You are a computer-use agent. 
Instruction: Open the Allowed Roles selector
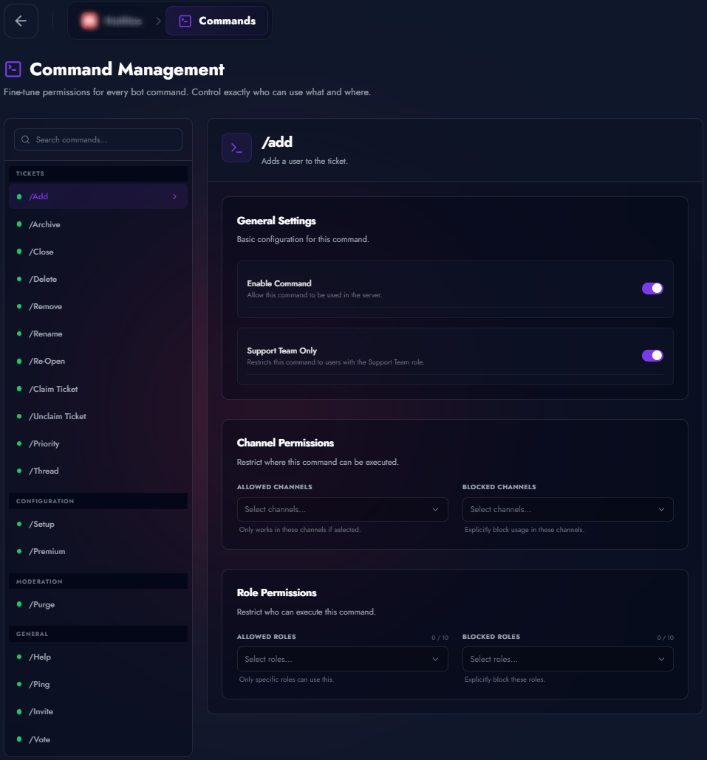pyautogui.click(x=342, y=659)
